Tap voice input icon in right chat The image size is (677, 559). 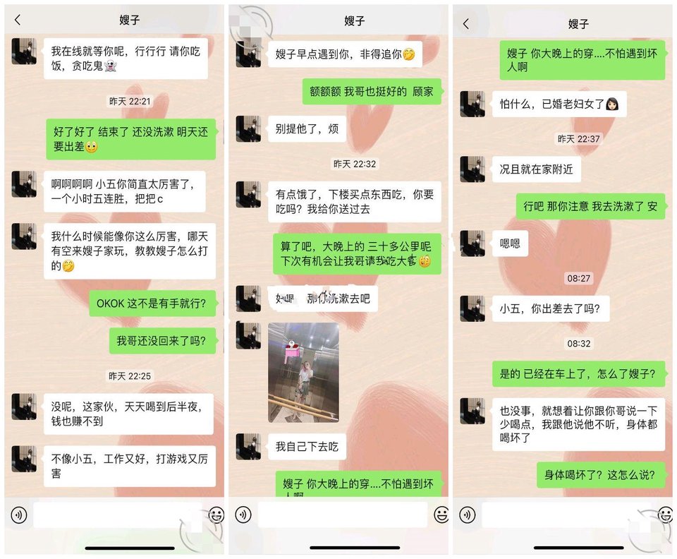click(x=467, y=515)
